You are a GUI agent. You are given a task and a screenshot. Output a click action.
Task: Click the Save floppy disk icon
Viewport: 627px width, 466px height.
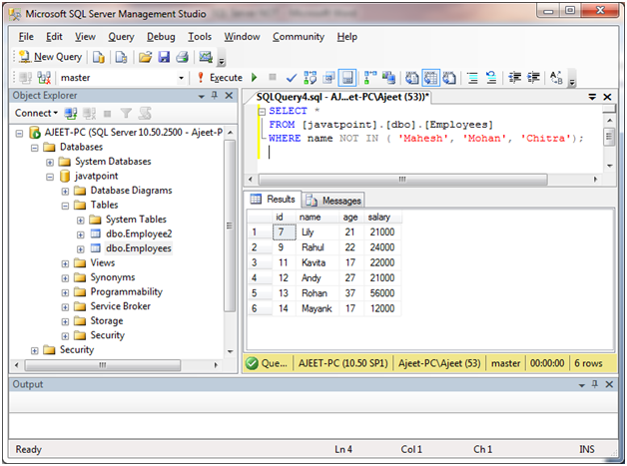coord(164,57)
